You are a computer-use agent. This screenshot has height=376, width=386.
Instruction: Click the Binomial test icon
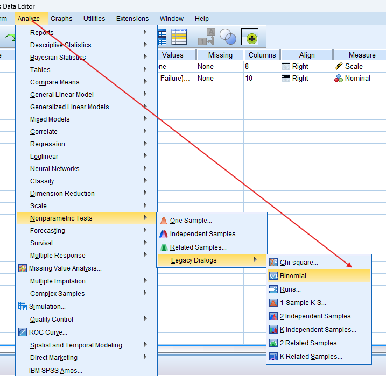tap(273, 276)
